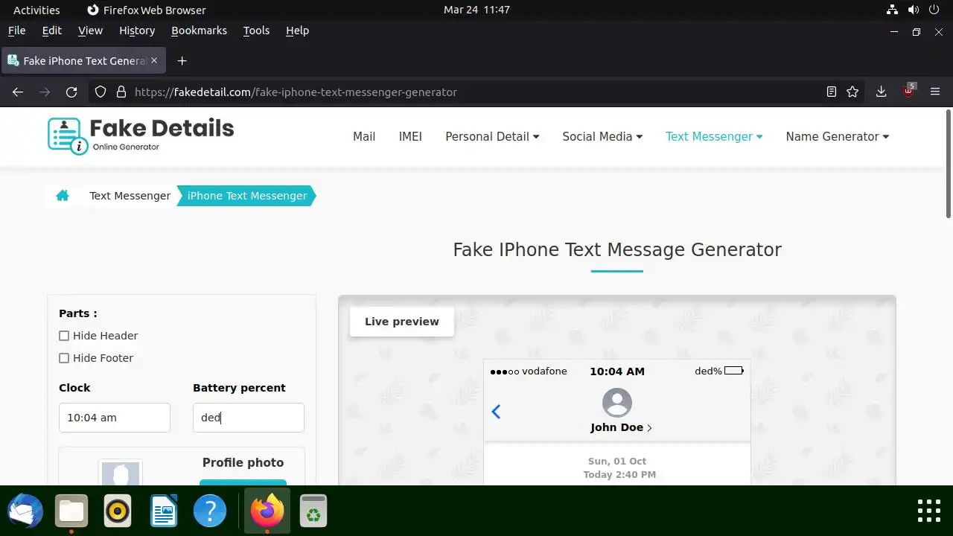Click the tracking protection shield icon
This screenshot has height=536, width=953.
(x=101, y=92)
